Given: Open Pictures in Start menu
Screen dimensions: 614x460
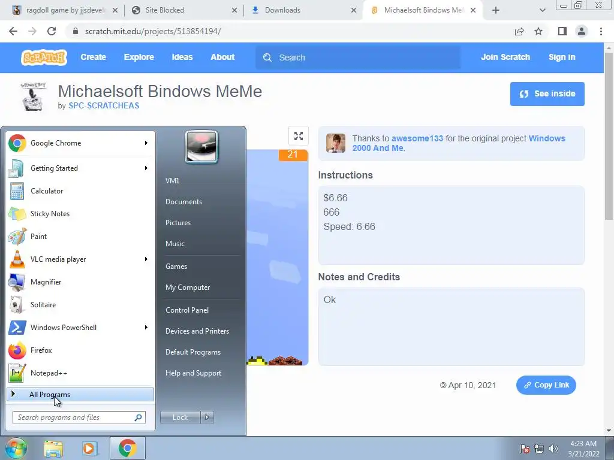Looking at the screenshot, I should tap(178, 223).
